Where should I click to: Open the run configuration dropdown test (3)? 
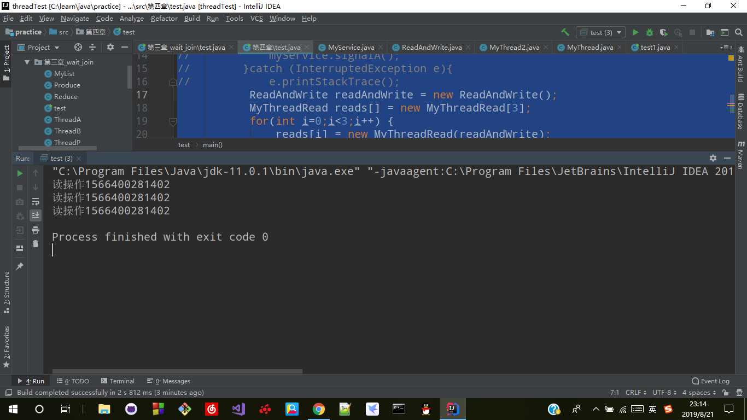coord(600,32)
